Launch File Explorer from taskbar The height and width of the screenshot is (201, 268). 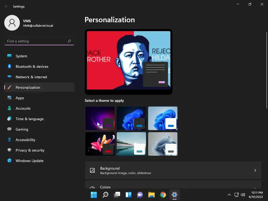click(x=152, y=195)
